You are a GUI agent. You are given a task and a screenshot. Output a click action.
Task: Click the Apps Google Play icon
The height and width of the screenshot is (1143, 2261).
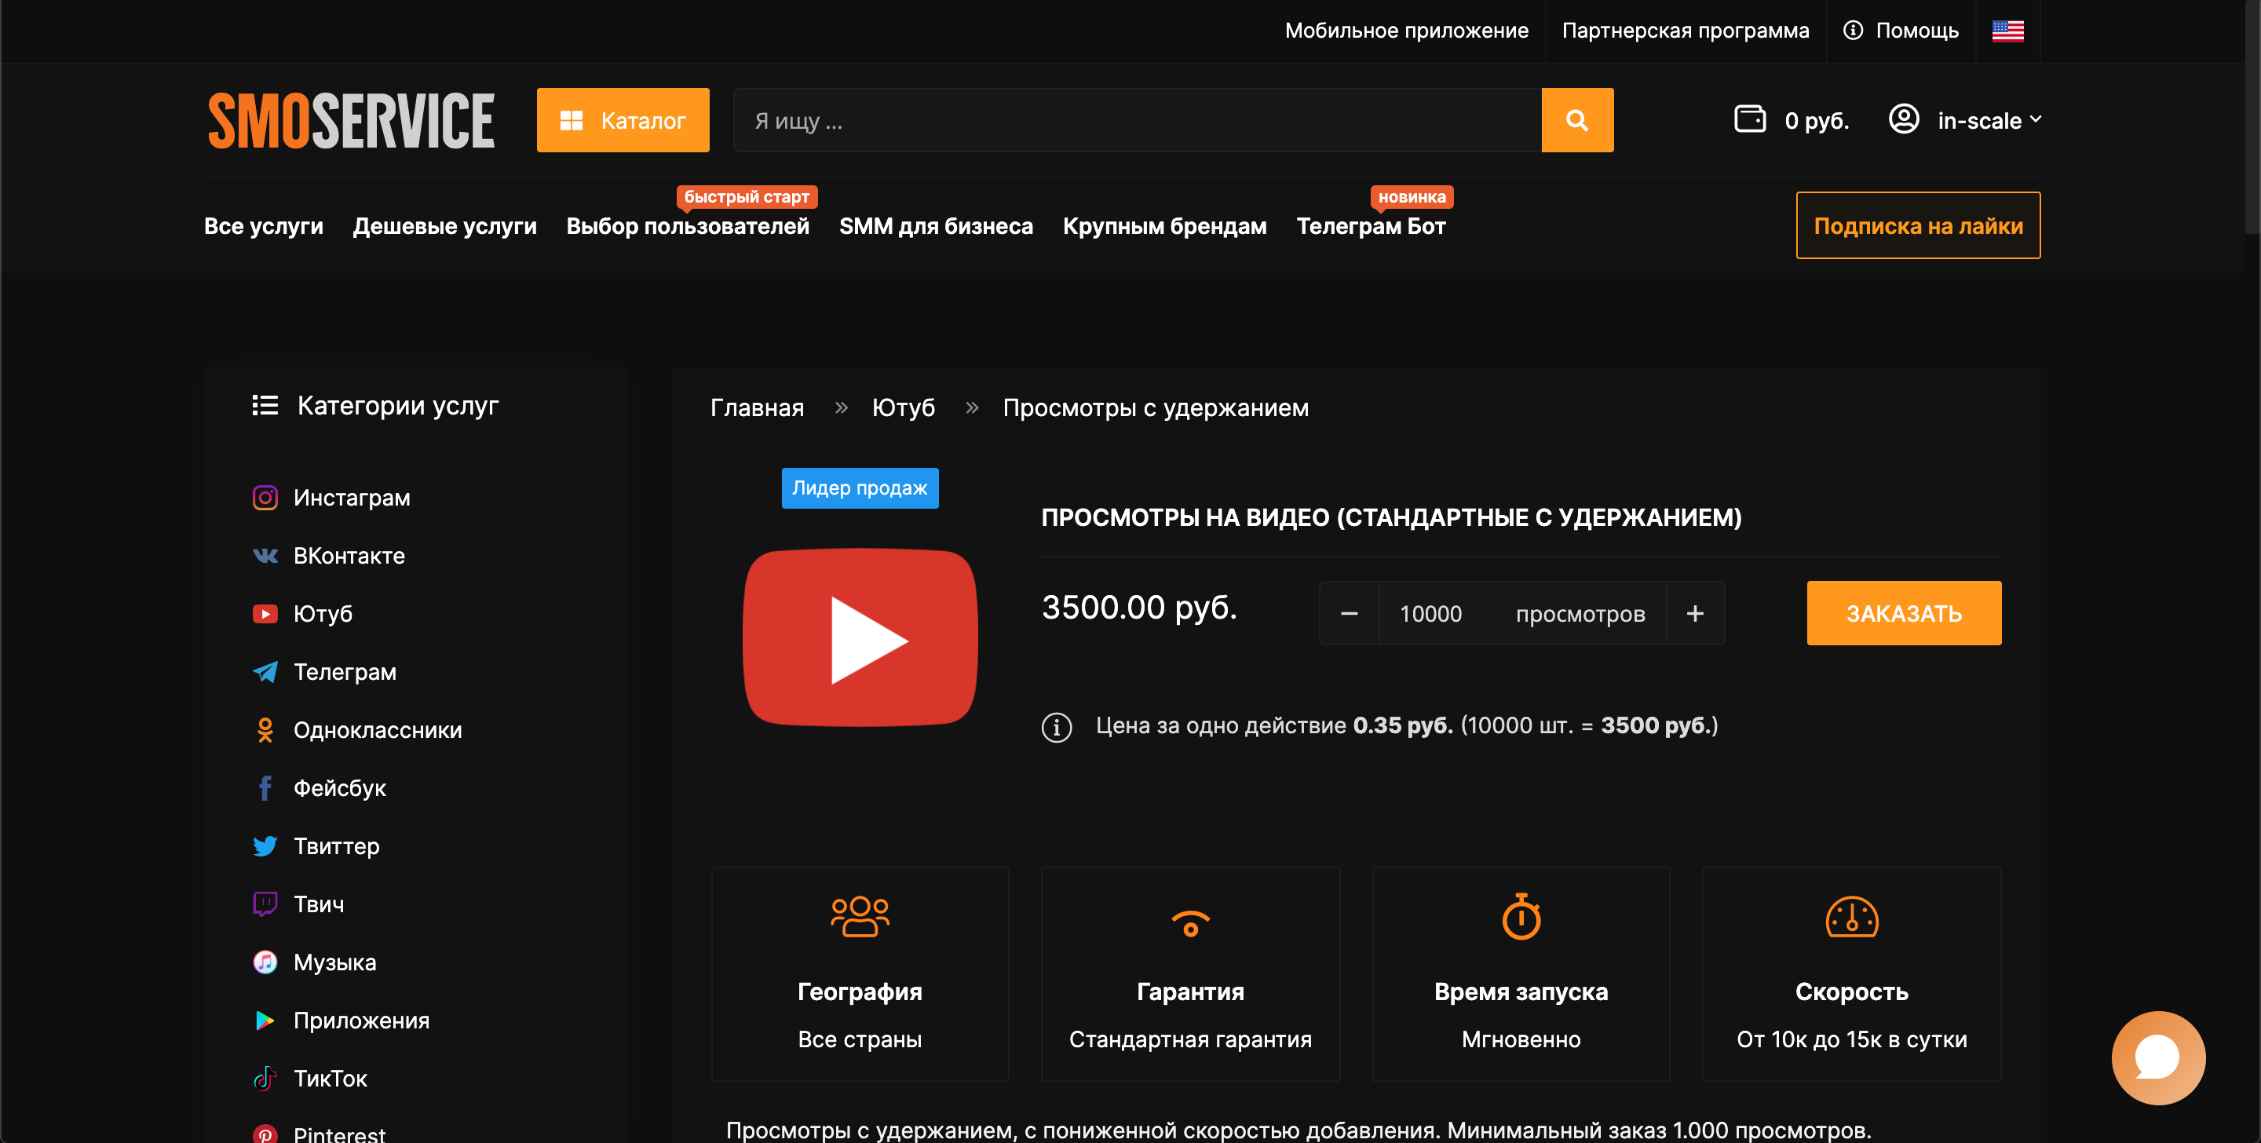click(265, 1020)
